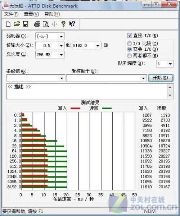180x216 pixels.
Task: Click the red 写入 legend swatch
Action: tap(75, 109)
